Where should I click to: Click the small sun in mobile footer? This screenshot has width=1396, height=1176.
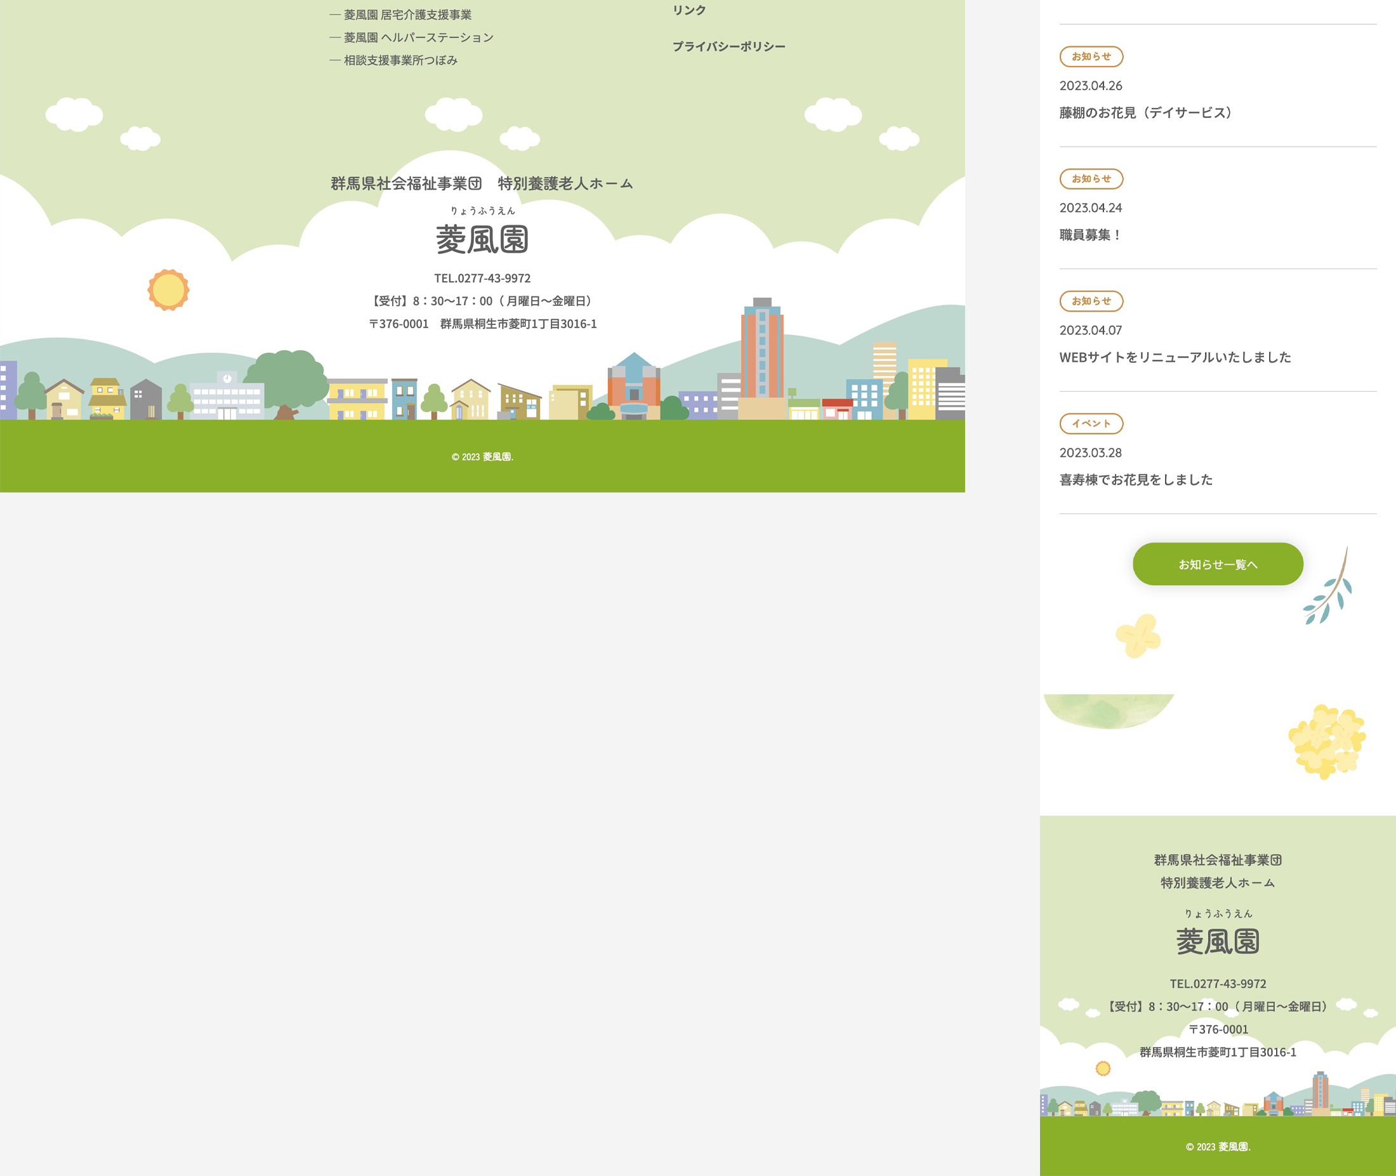(x=1103, y=1068)
